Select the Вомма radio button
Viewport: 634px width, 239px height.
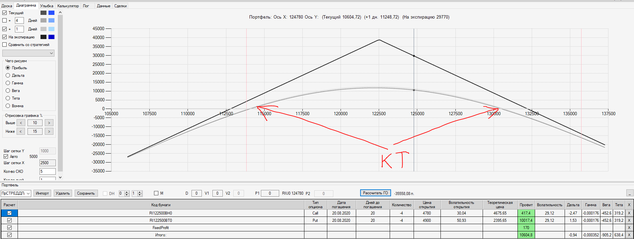click(8, 106)
